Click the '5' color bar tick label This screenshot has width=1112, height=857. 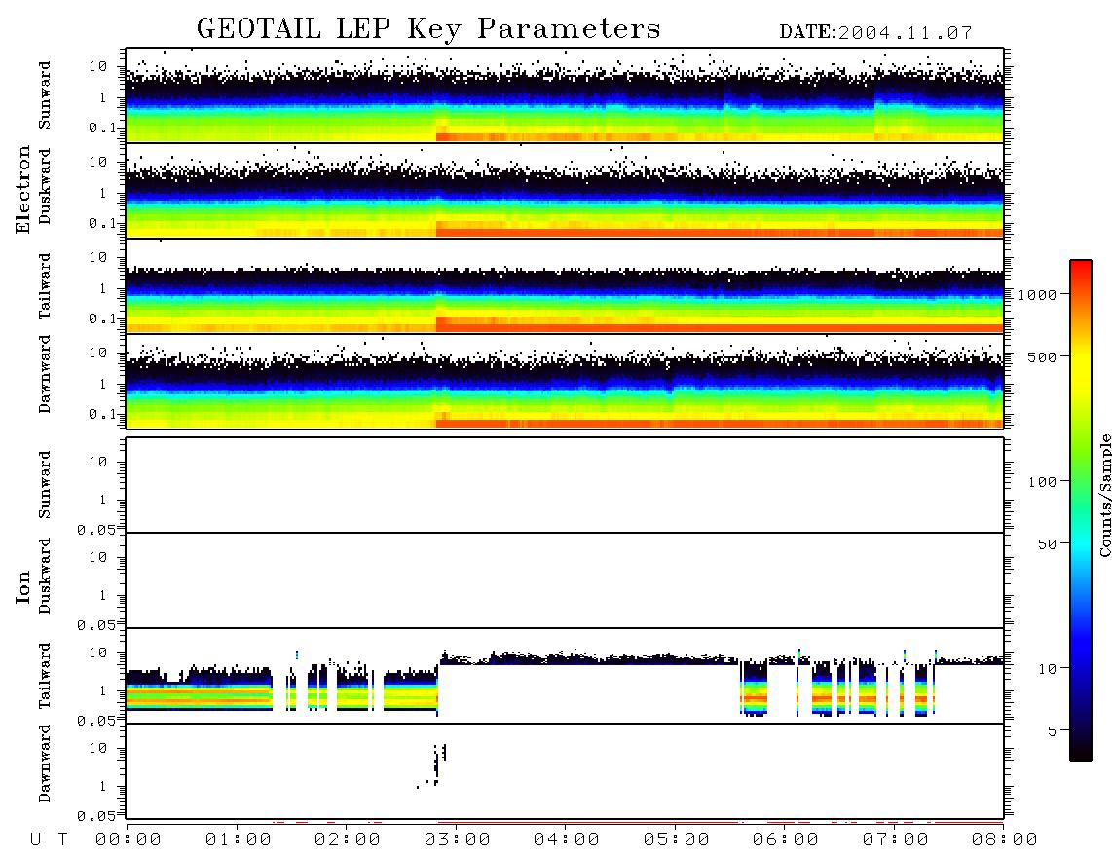(1053, 731)
